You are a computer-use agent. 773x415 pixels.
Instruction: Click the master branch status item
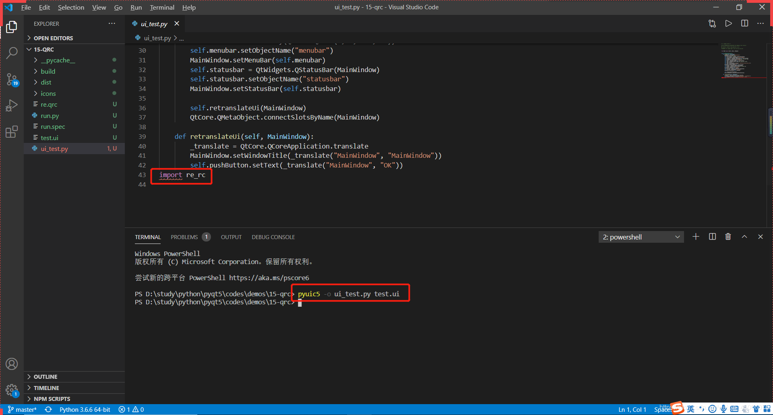coord(22,409)
